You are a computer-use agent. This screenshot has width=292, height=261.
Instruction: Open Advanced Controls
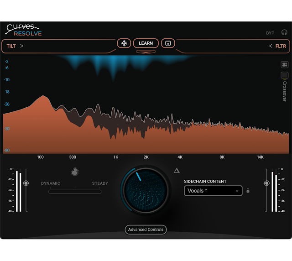146,230
